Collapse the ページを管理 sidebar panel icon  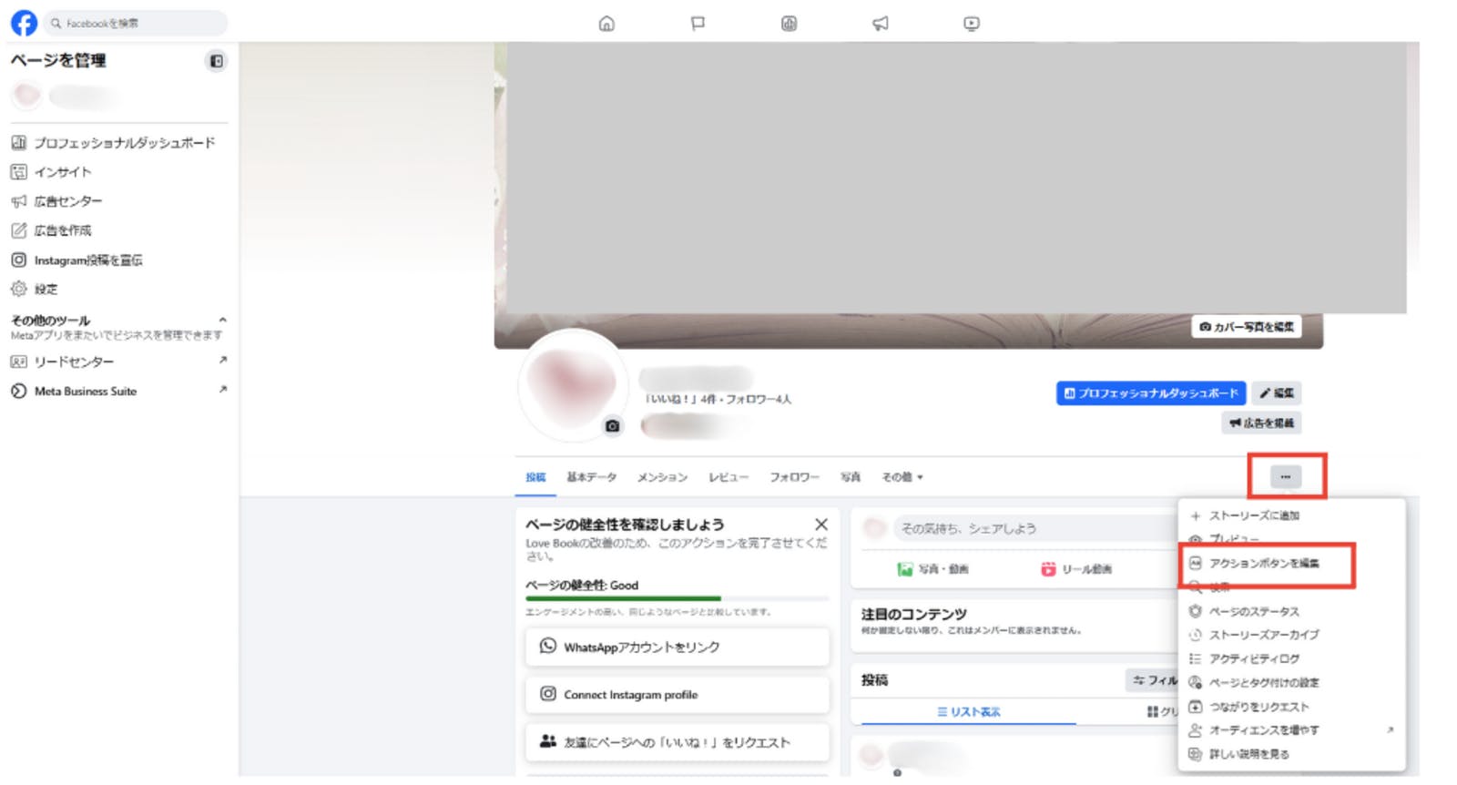coord(216,61)
